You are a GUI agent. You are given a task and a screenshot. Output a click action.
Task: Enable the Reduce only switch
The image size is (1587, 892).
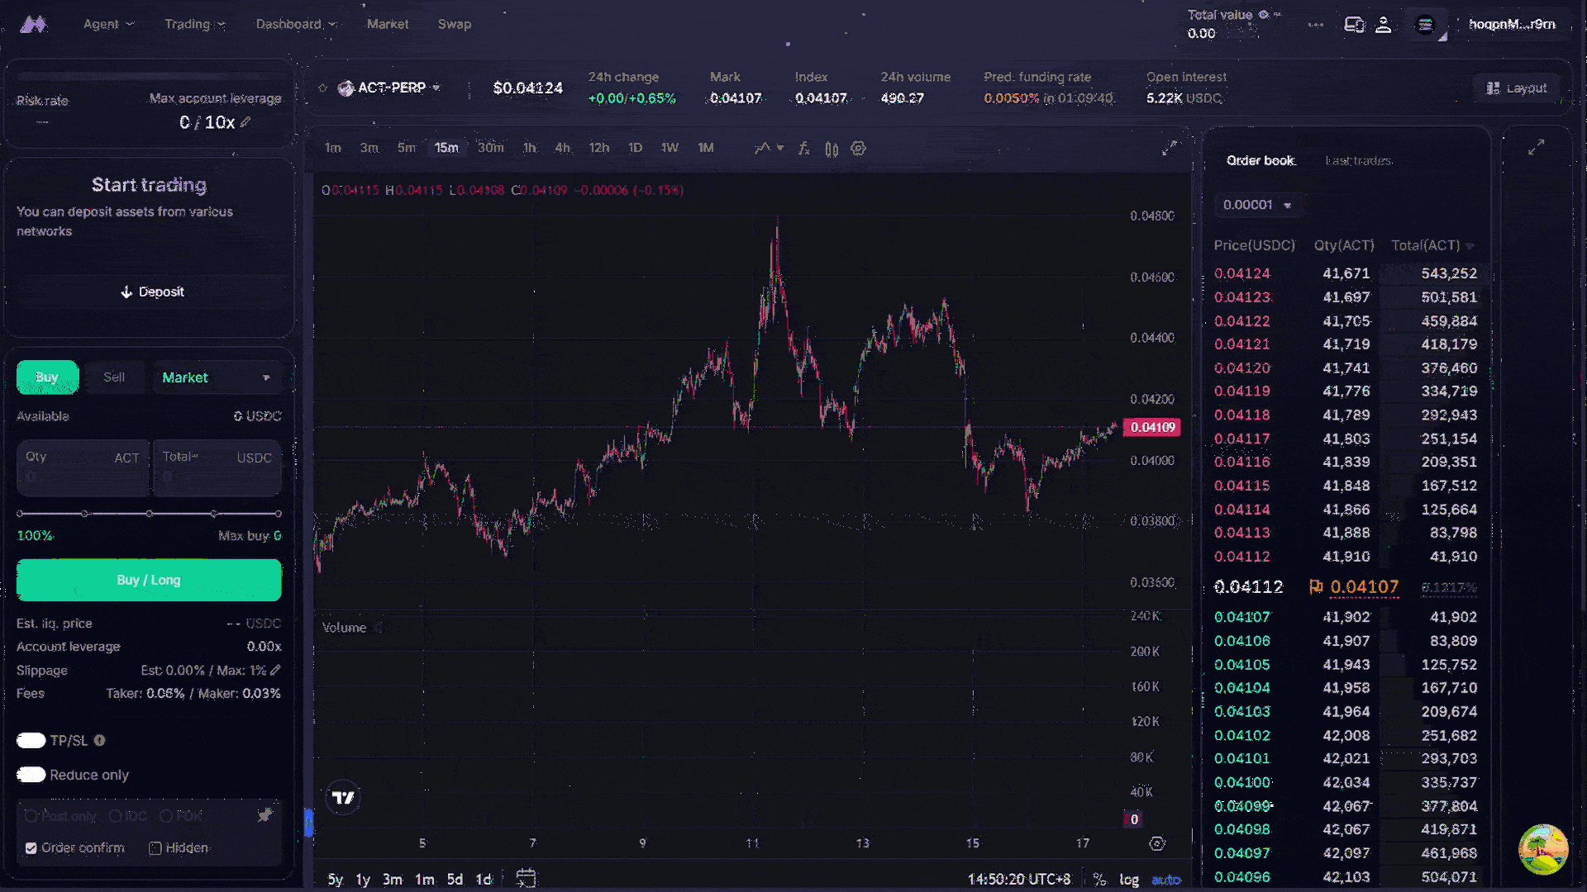coord(31,775)
